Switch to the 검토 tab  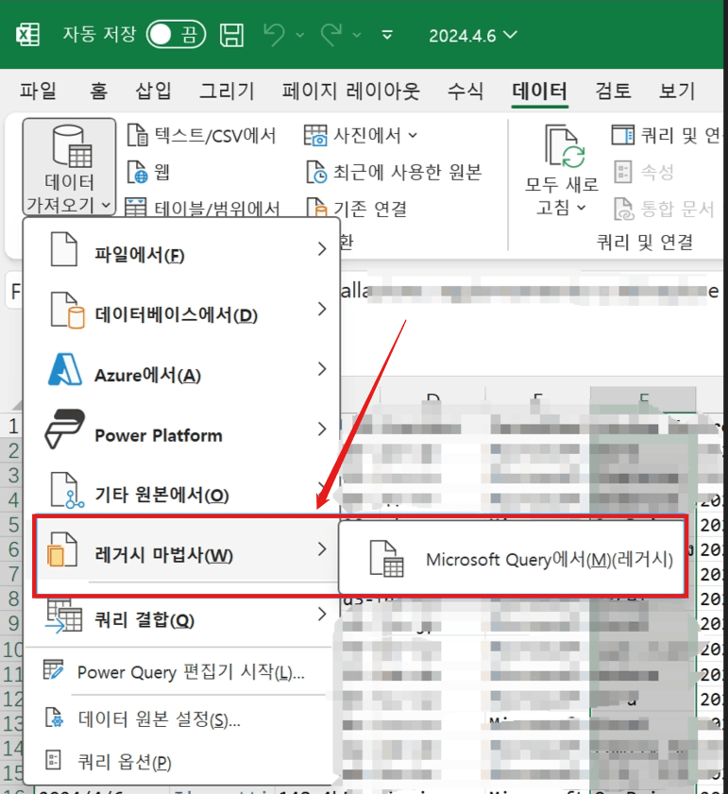coord(613,91)
